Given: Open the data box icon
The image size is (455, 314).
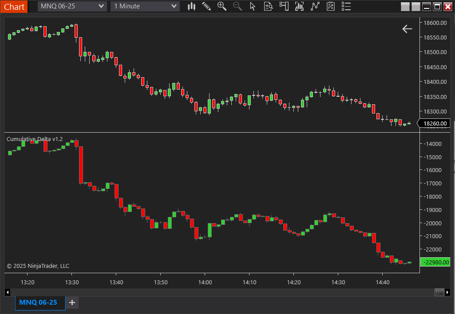Looking at the screenshot, I should click(x=268, y=6).
